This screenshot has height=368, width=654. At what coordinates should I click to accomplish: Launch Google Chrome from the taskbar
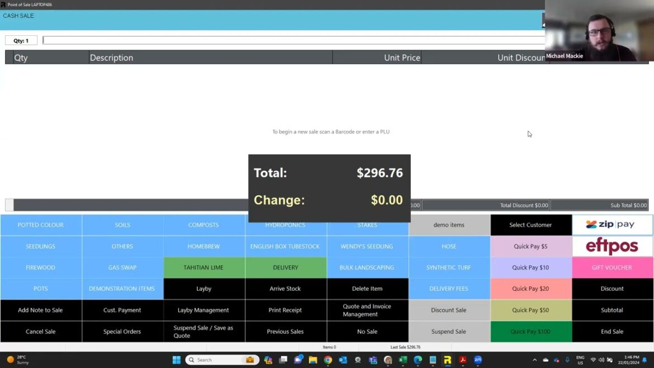(x=328, y=360)
